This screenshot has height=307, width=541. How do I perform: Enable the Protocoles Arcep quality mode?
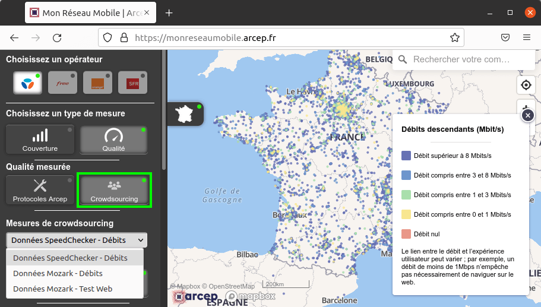coord(40,190)
